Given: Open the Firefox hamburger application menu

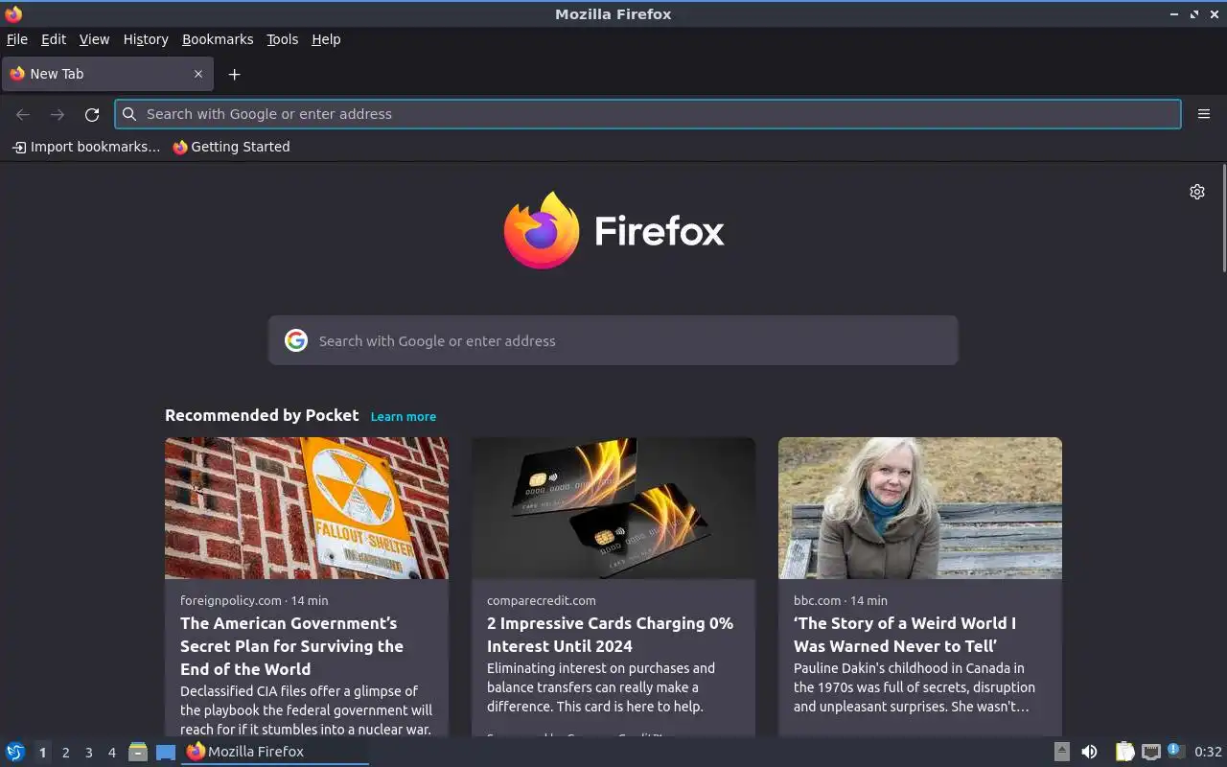Looking at the screenshot, I should (1204, 114).
